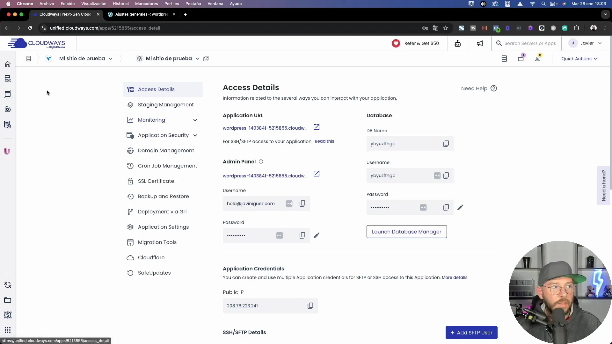Reveal the Admin Panel password field
This screenshot has width=612, height=344.
pos(279,235)
